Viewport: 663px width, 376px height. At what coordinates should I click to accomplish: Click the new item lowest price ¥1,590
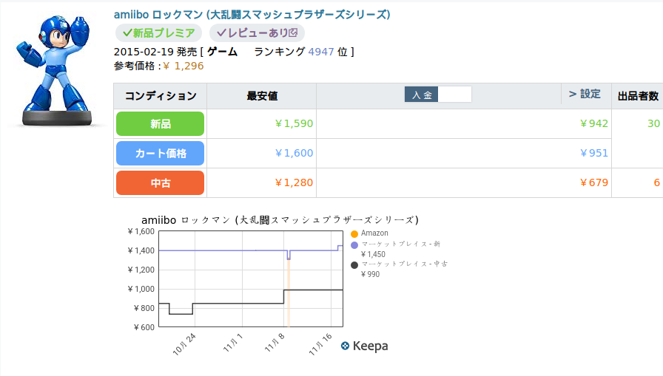point(294,124)
